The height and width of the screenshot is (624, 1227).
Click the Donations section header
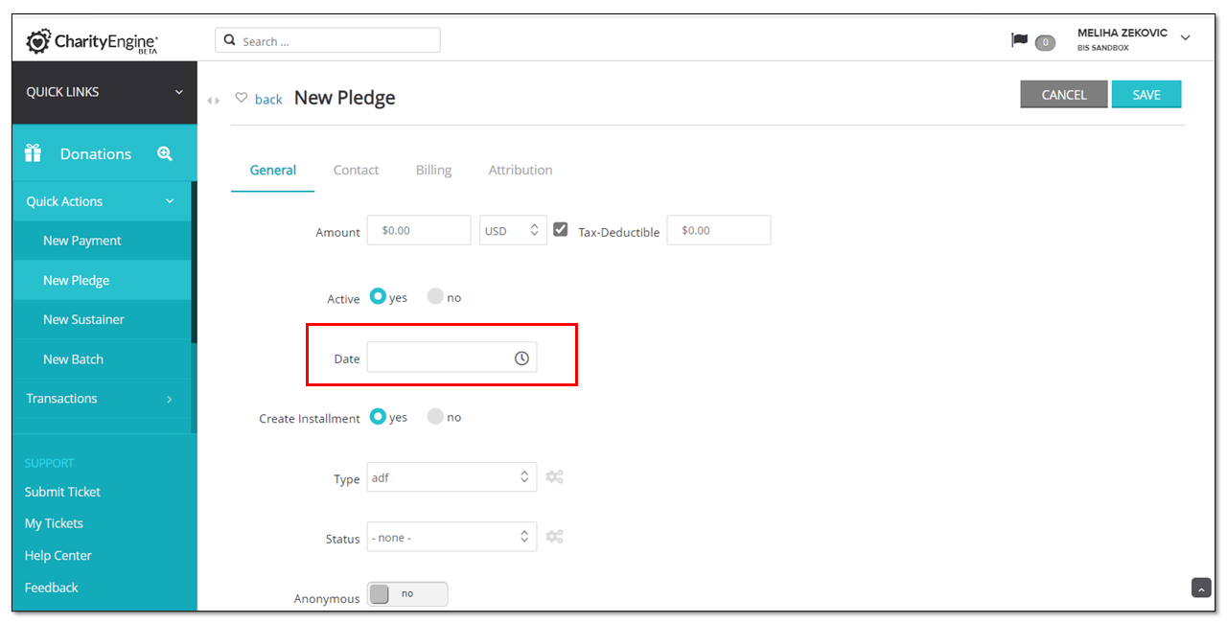click(104, 153)
